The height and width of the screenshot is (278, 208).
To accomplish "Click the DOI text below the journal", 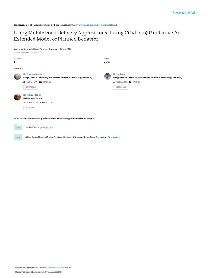I will click(26, 52).
